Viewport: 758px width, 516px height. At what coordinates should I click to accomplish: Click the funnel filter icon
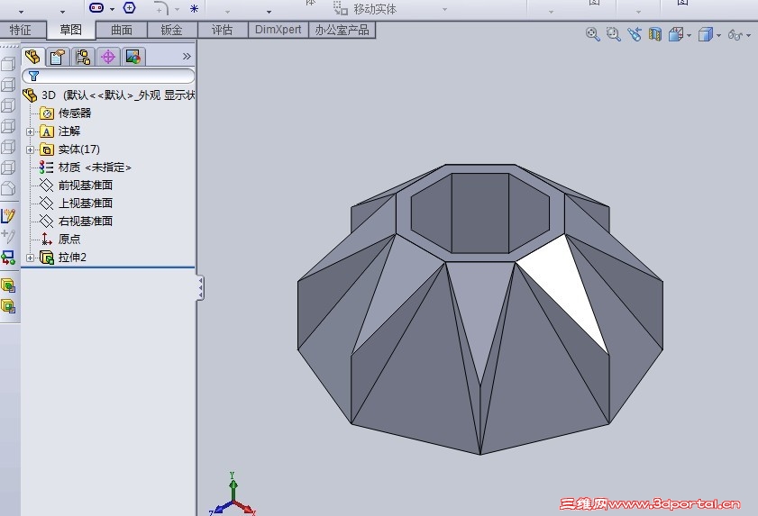pyautogui.click(x=34, y=76)
